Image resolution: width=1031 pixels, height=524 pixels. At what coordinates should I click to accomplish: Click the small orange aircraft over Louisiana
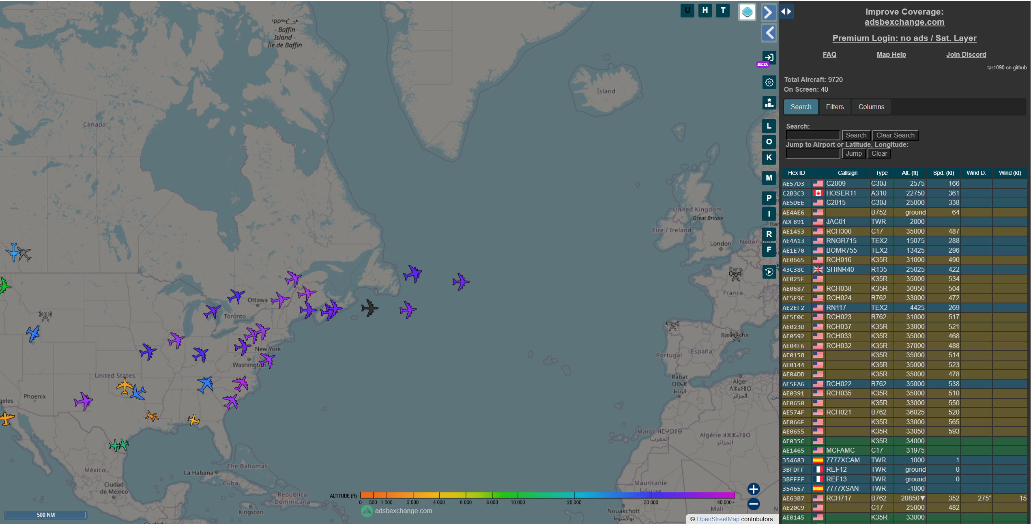152,416
